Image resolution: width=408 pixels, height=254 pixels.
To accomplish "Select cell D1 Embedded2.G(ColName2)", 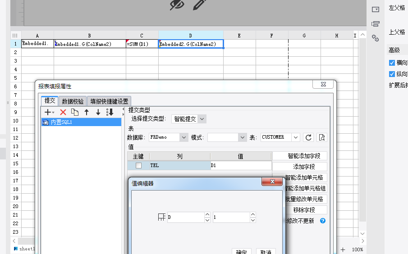I will (191, 44).
